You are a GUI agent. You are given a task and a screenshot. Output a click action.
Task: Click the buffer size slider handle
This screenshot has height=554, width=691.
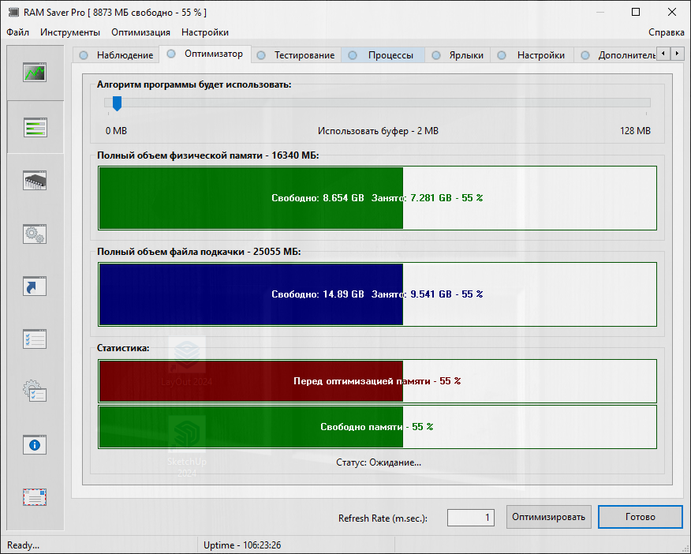(117, 103)
